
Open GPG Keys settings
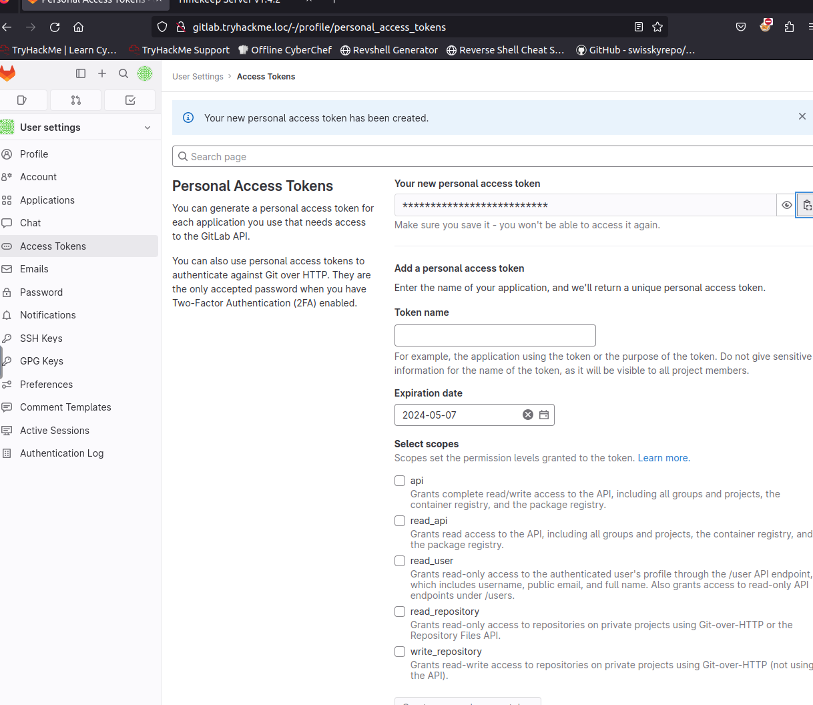tap(79, 361)
